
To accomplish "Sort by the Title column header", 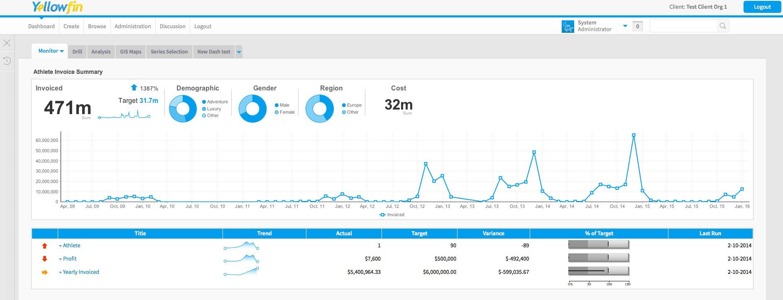I will pos(140,234).
